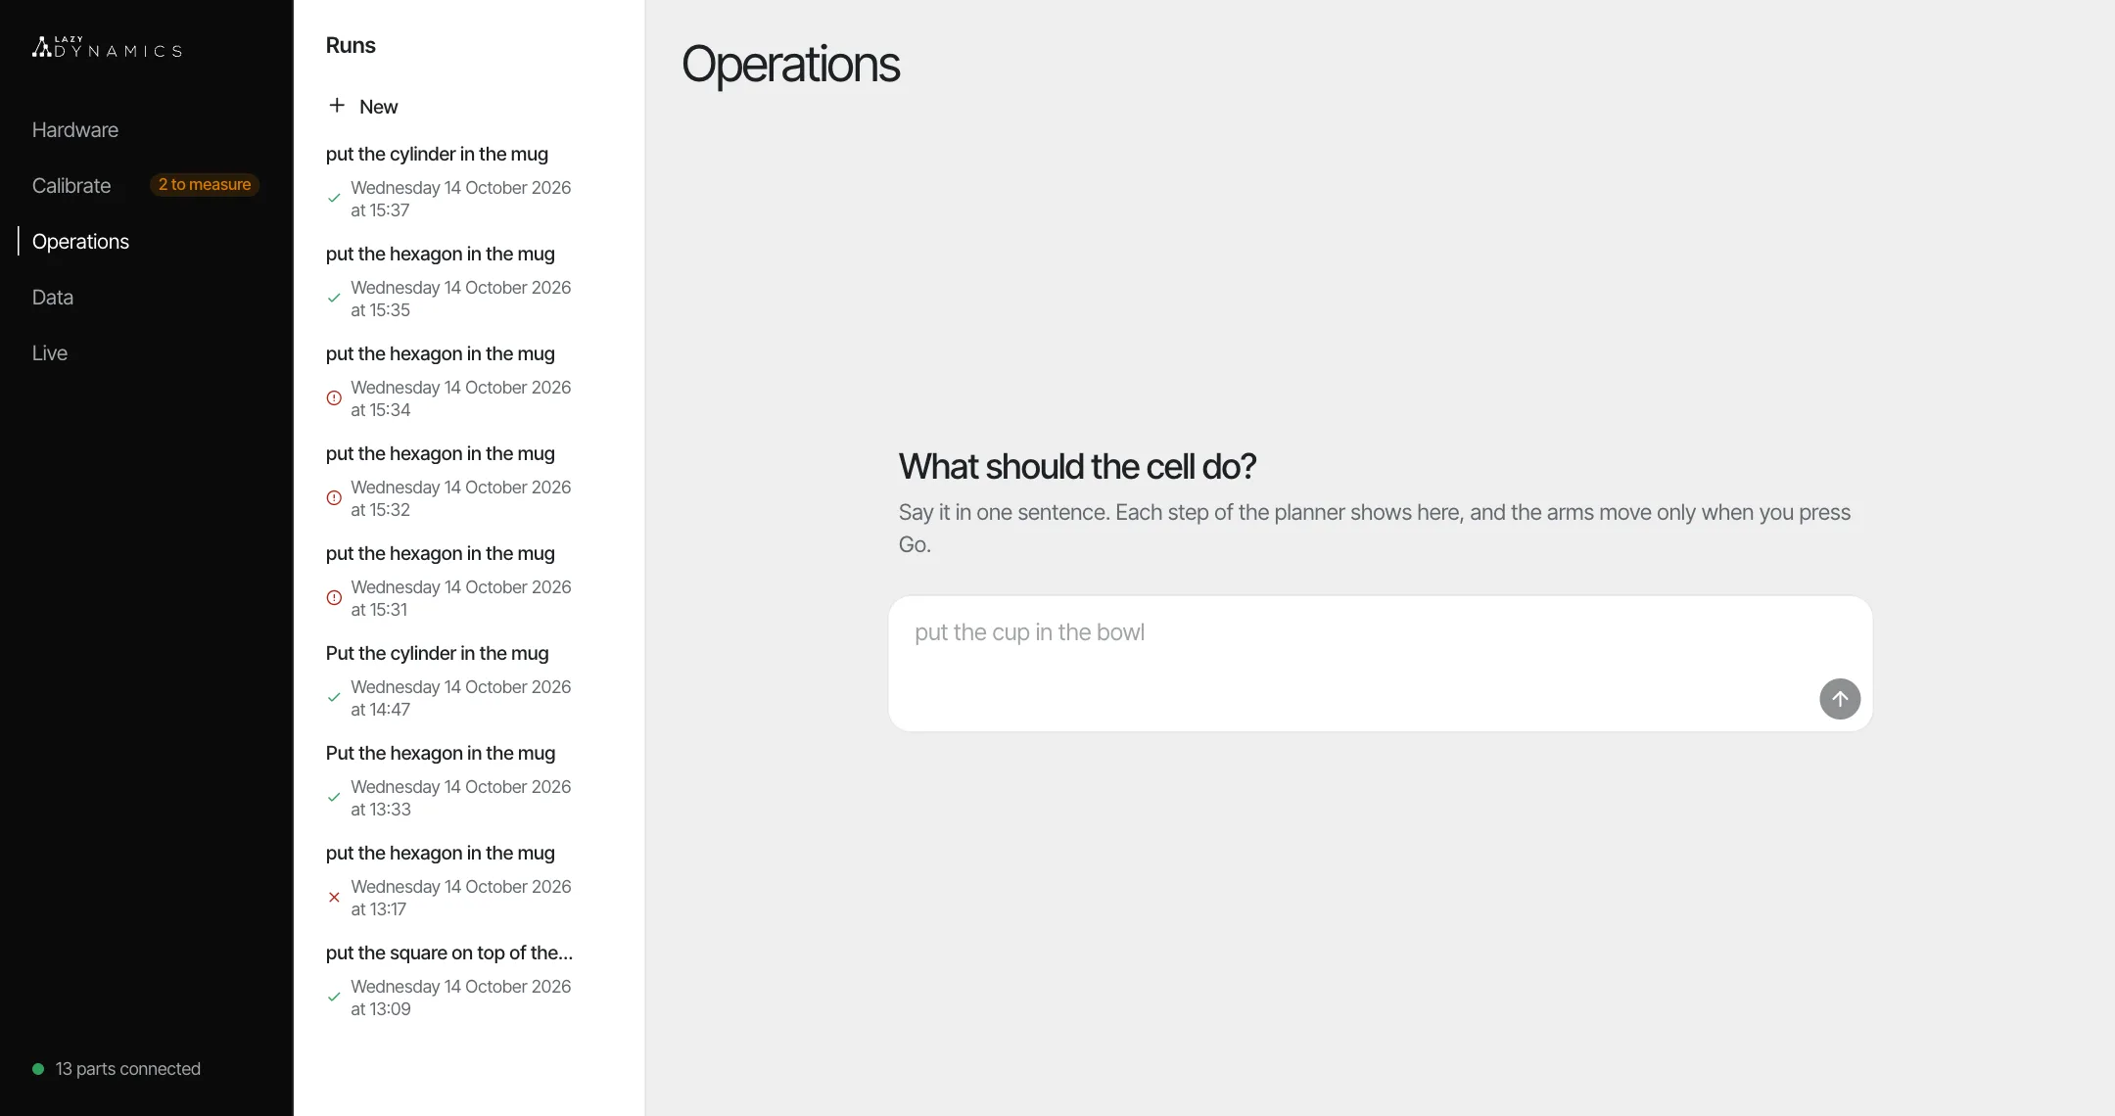Select 'Wednesday 14 October 2026 at 15:37' timestamp
Screen dimensions: 2115x1116
coord(461,199)
